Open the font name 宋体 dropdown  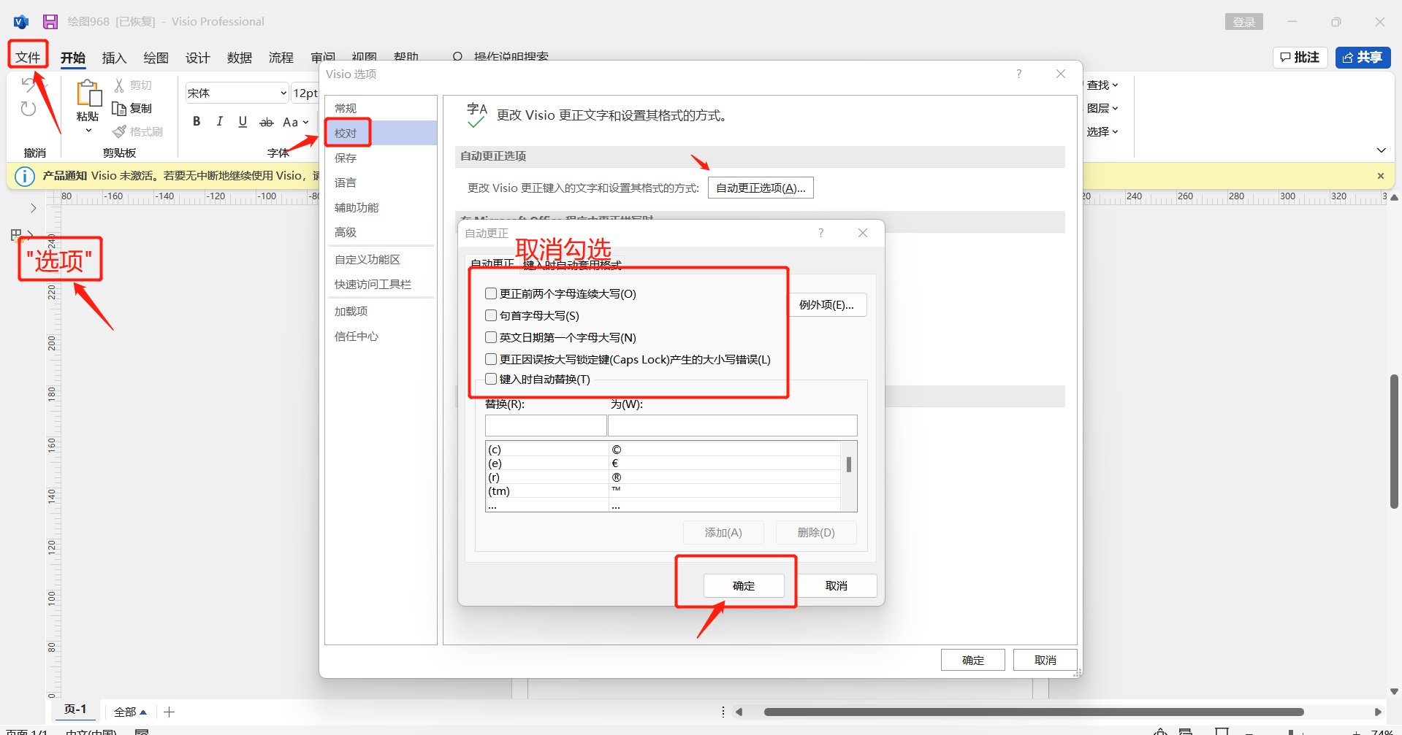283,93
